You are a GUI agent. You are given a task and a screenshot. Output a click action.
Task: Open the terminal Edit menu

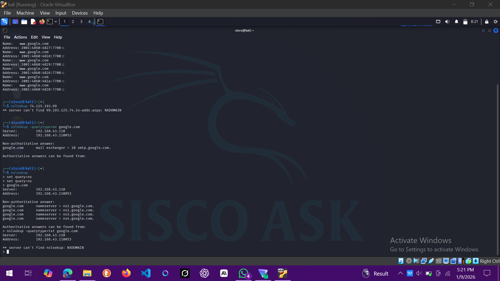(x=34, y=37)
